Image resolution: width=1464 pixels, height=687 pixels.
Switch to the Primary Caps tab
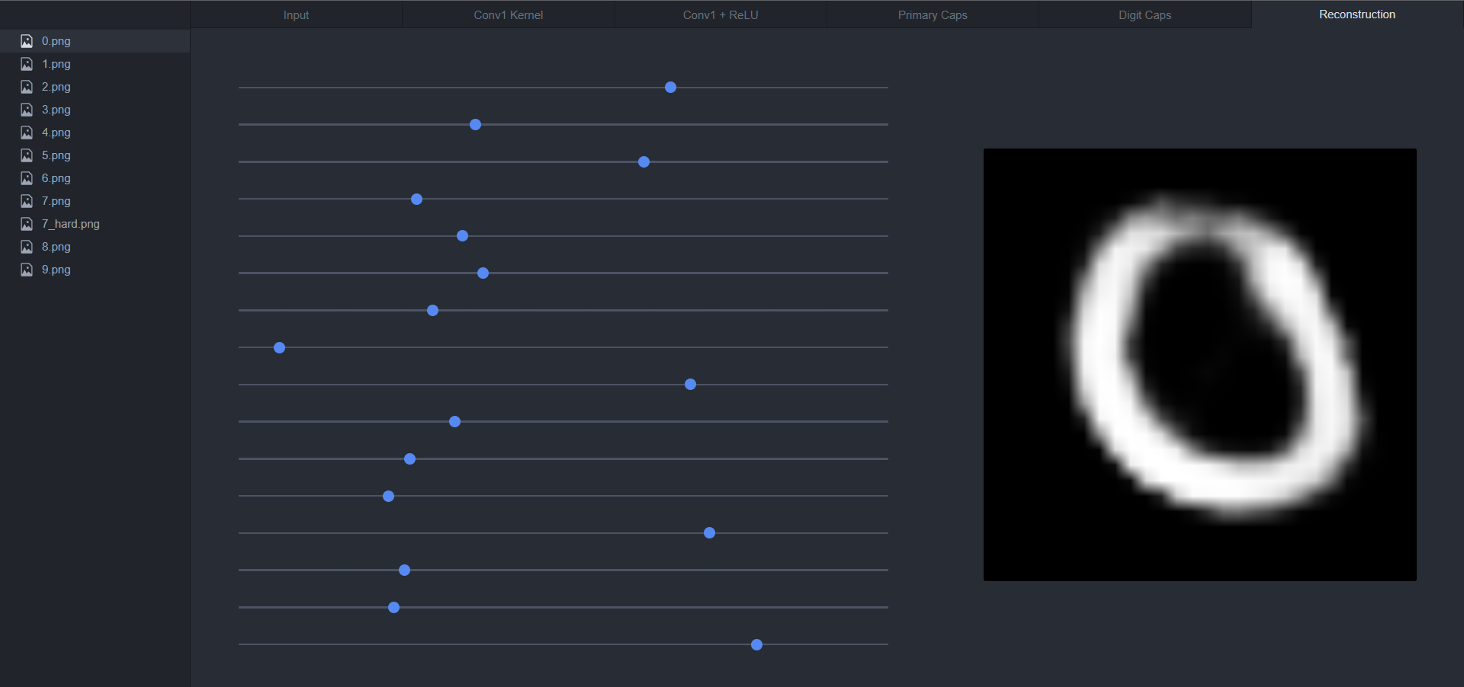(932, 14)
